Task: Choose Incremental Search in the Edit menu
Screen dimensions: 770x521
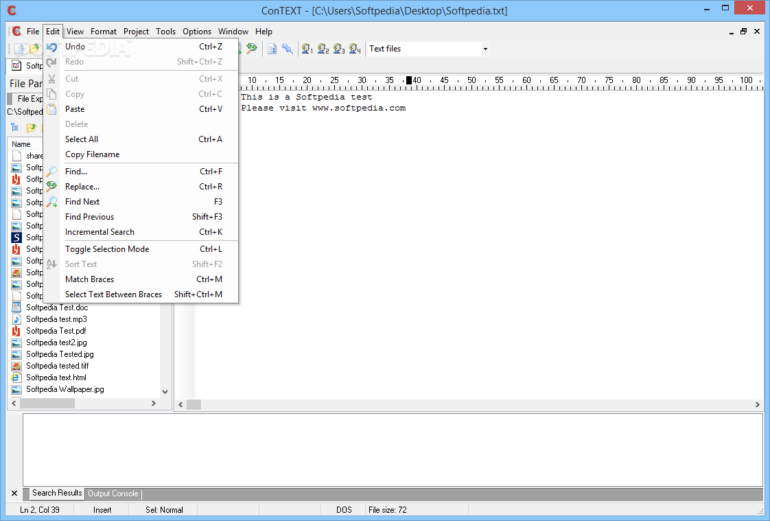Action: point(141,232)
